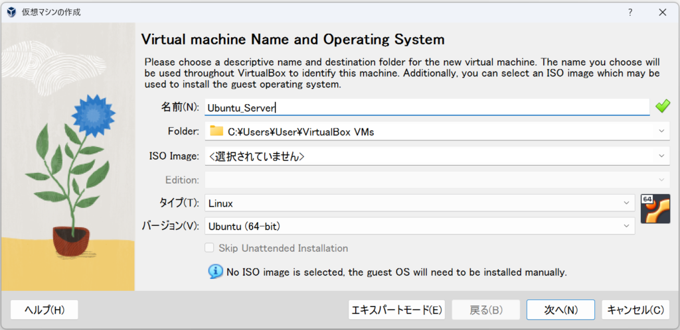
Task: Click the green checkmark beside the name field
Action: 663,107
